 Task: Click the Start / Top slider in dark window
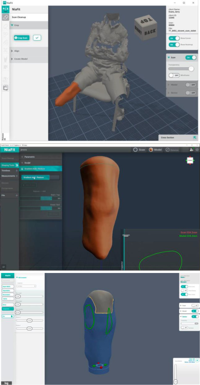(40, 199)
